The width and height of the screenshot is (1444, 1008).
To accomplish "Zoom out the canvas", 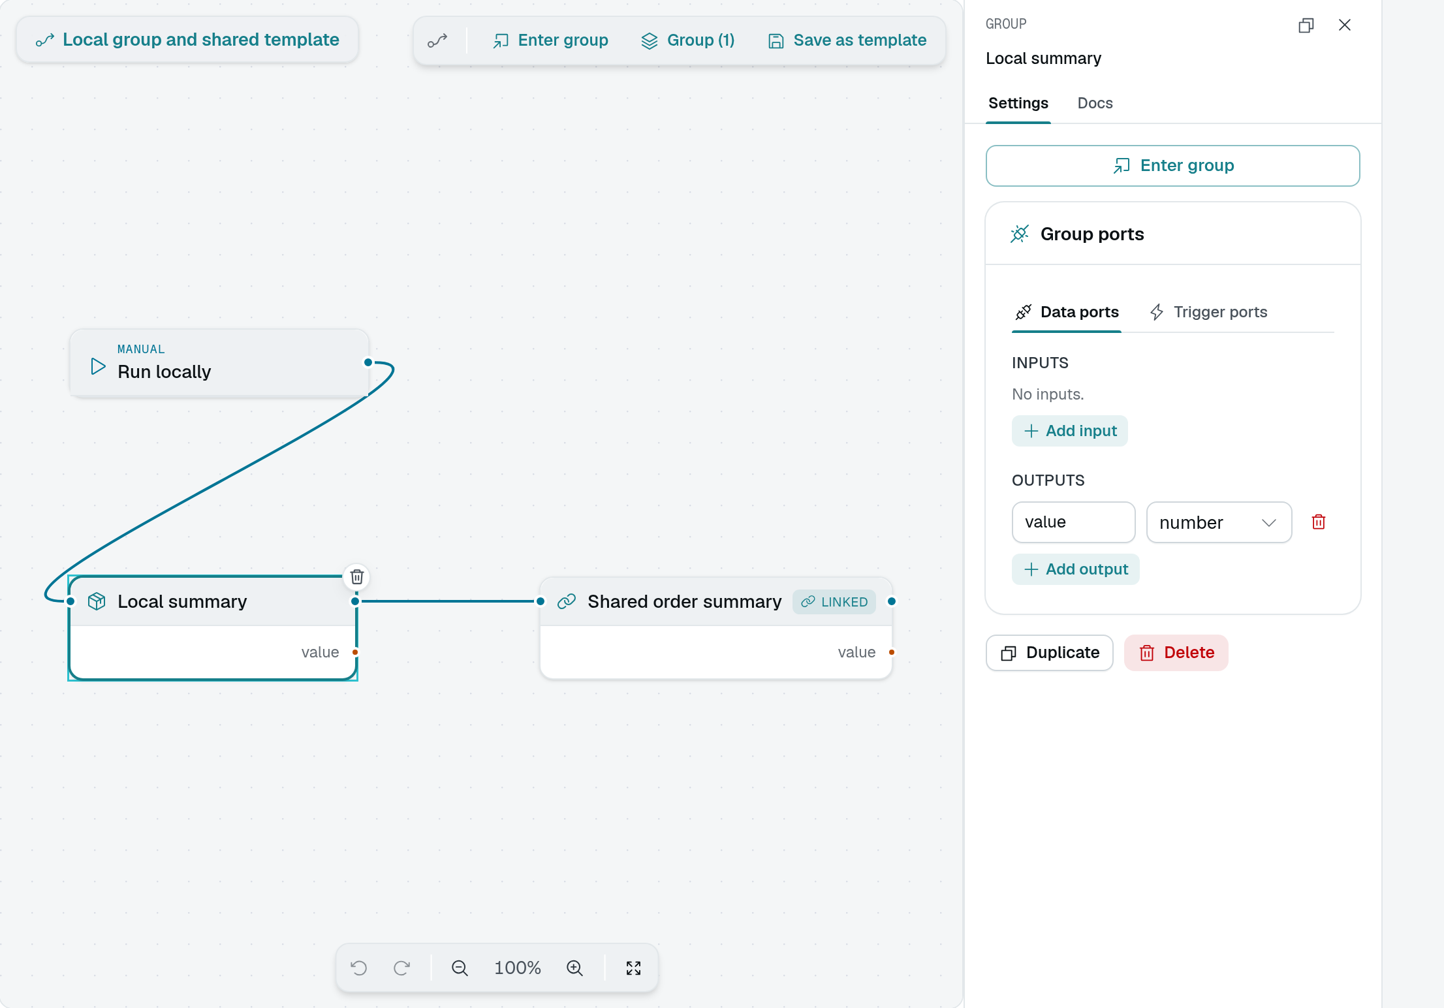I will 460,968.
